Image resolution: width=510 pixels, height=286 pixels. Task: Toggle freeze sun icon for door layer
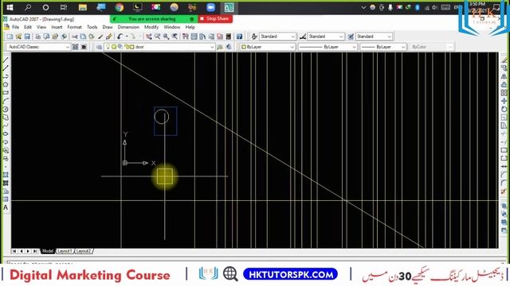(114, 47)
